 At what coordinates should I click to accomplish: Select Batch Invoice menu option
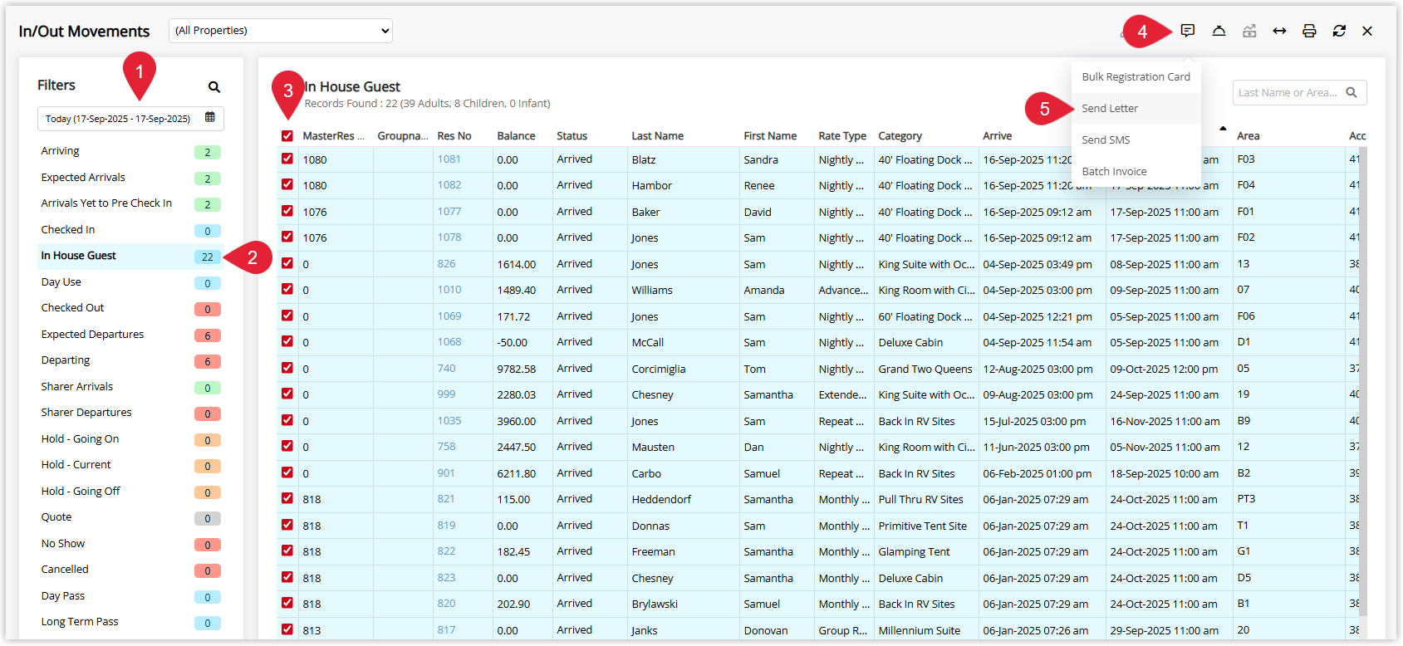pos(1136,171)
